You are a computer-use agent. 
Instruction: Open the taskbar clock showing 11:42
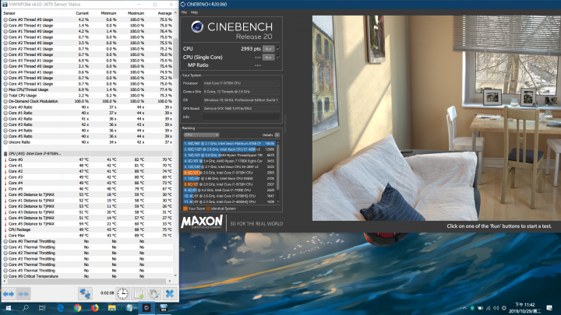click(x=525, y=308)
